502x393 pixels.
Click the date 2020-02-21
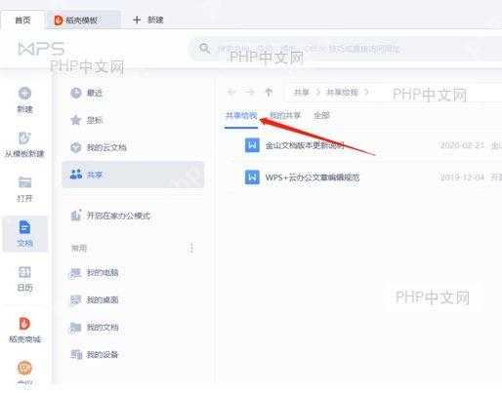[462, 145]
